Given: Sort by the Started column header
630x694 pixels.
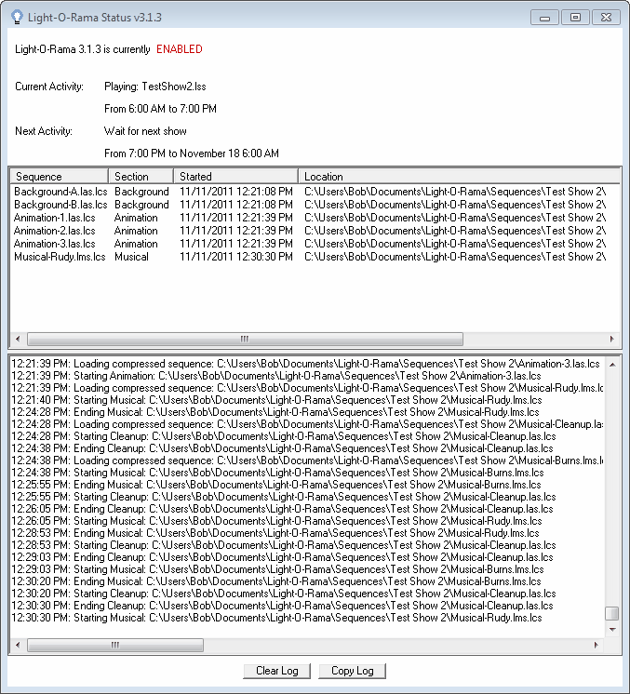Looking at the screenshot, I should point(235,176).
